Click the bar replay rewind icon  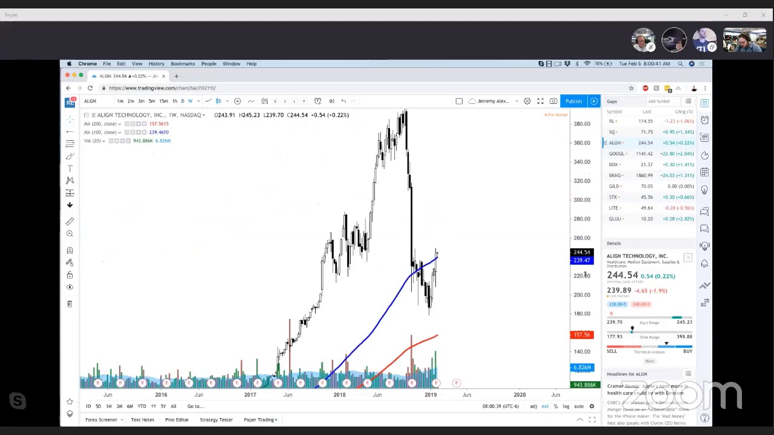click(331, 101)
